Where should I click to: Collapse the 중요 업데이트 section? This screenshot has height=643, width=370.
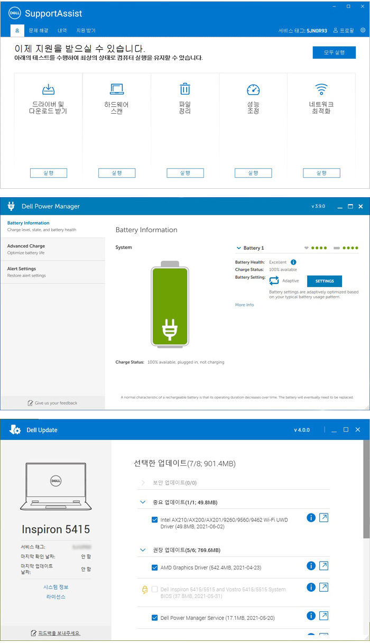pos(143,502)
